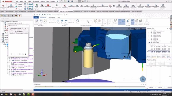
Task: Click the Расчет всех переходов icon
Action: pyautogui.click(x=37, y=7)
